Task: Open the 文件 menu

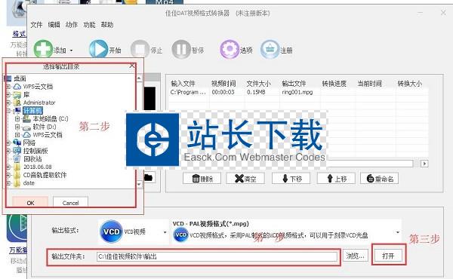Action: (x=36, y=25)
